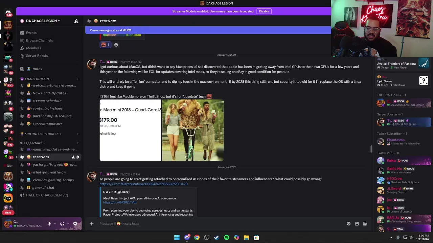
Task: Click the plus attach button in message bar
Action: coord(91,223)
